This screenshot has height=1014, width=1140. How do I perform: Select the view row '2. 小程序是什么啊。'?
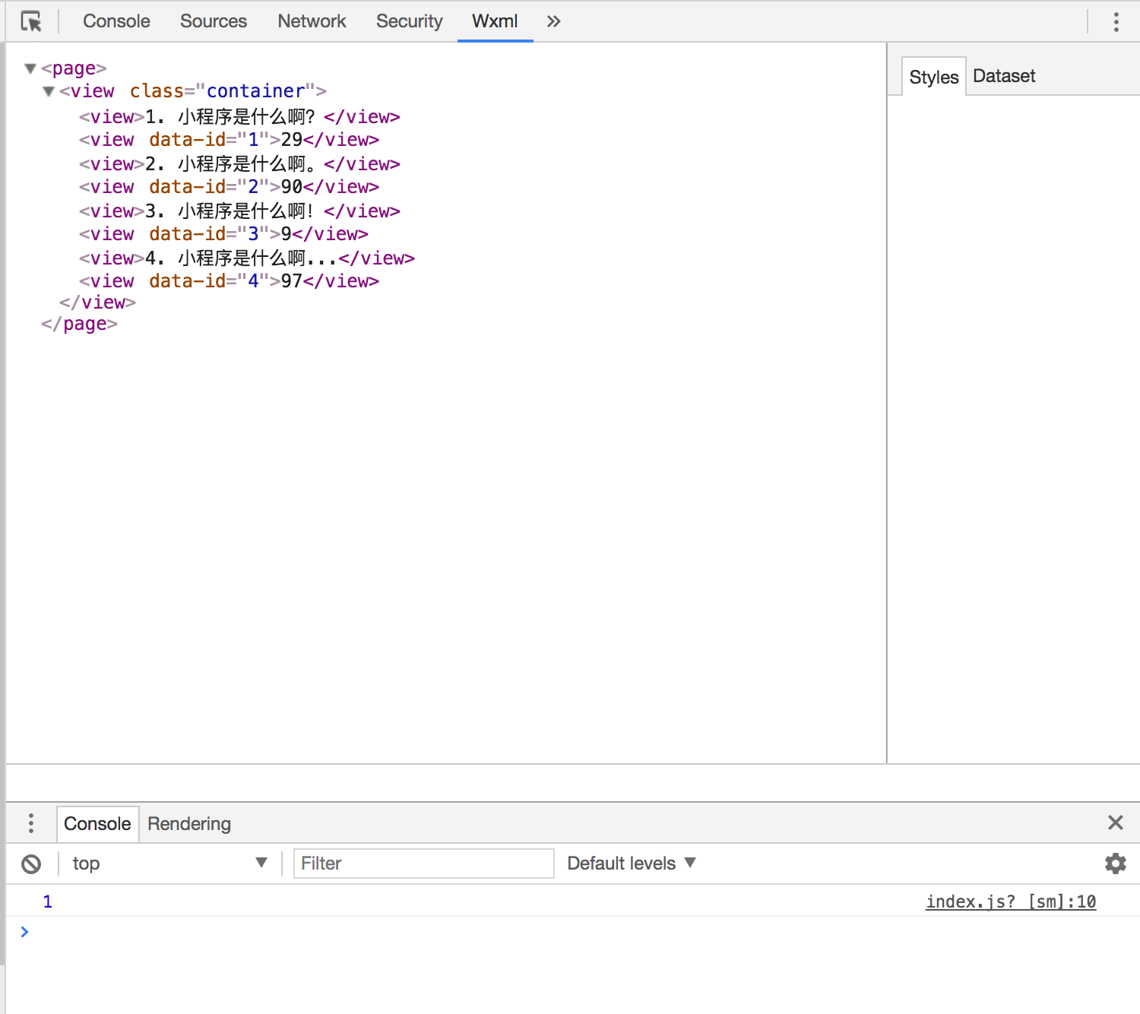pos(239,164)
